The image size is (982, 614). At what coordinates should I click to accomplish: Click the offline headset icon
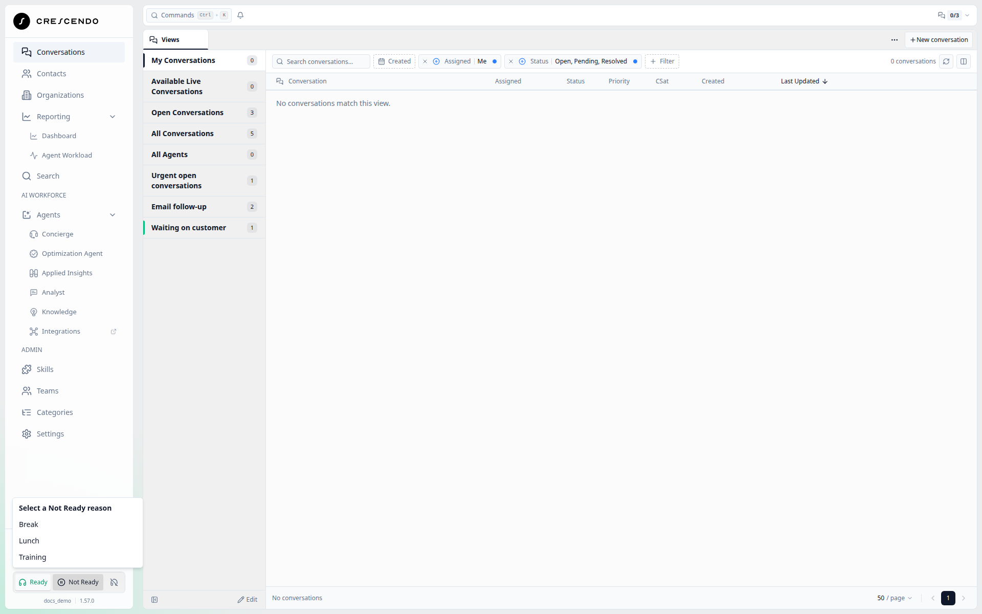pyautogui.click(x=114, y=582)
